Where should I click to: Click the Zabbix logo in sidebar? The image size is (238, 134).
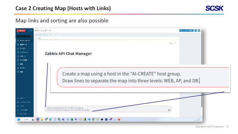pyautogui.click(x=21, y=30)
